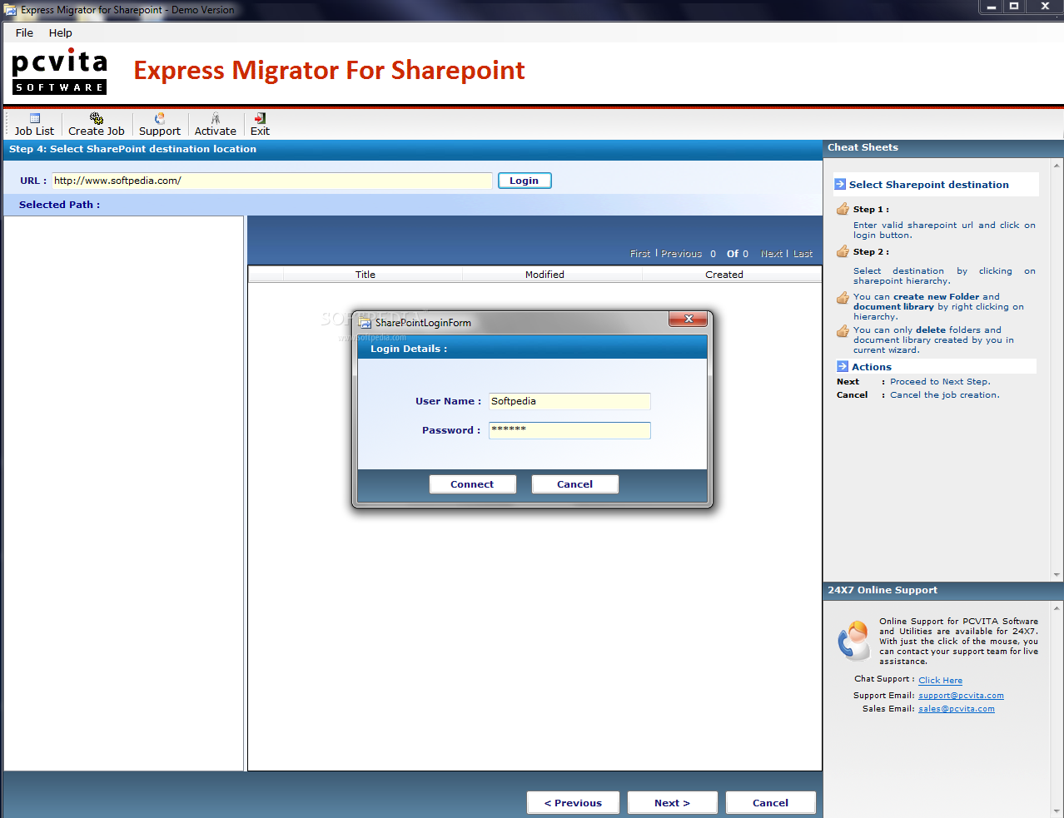
Task: Maximize the Express Migrator window
Action: [x=1014, y=7]
